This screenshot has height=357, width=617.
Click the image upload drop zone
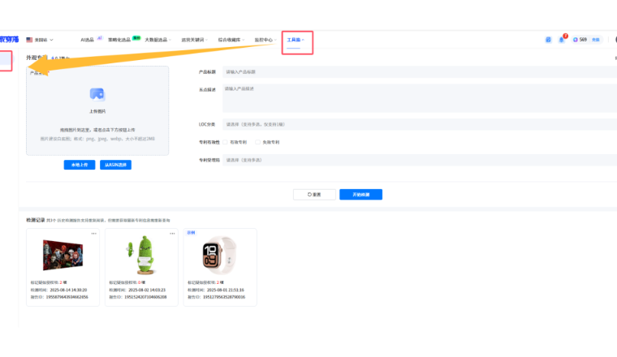97,110
